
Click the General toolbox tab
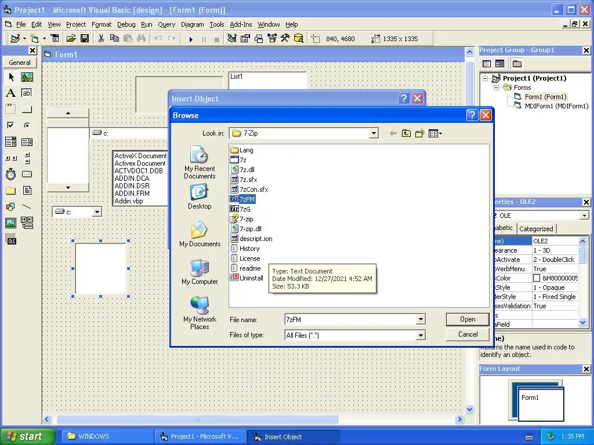[x=20, y=63]
